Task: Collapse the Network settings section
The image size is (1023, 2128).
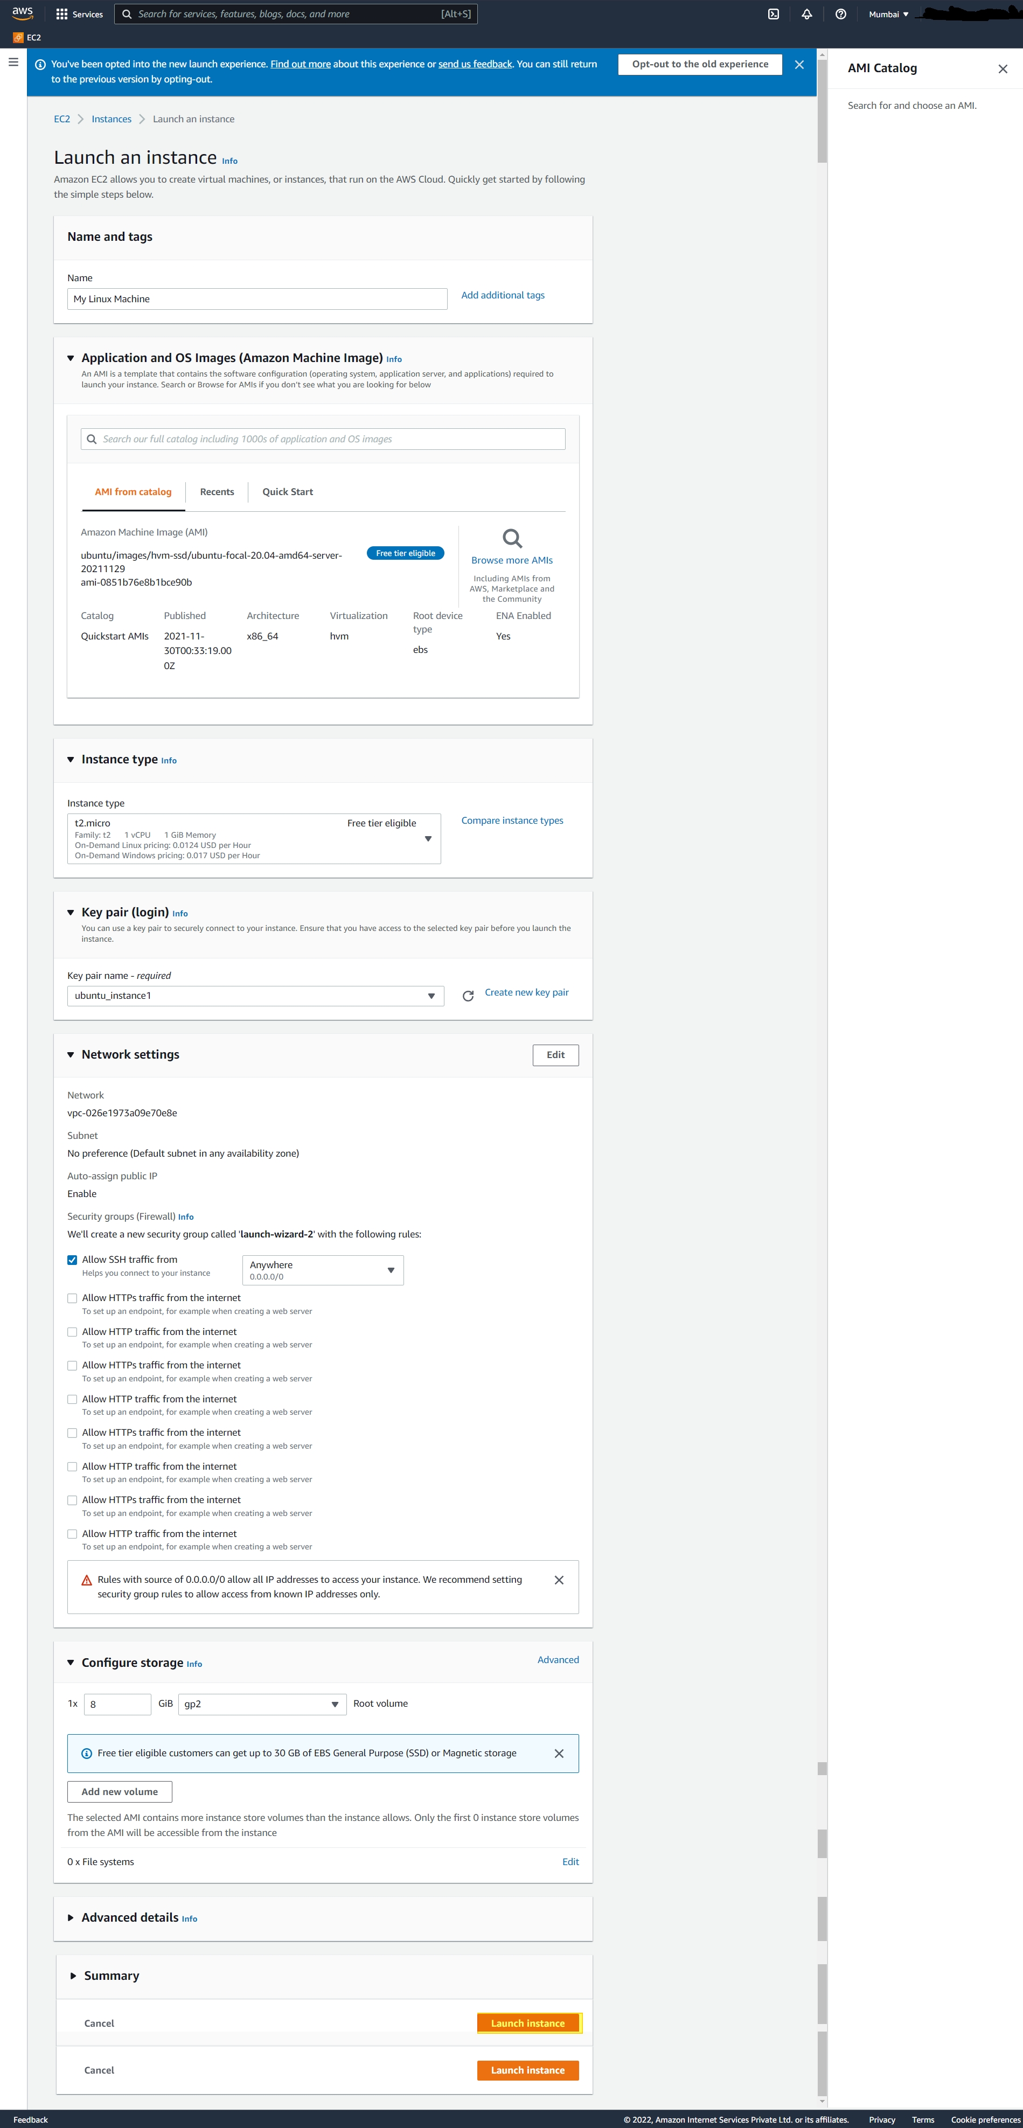Action: point(71,1055)
